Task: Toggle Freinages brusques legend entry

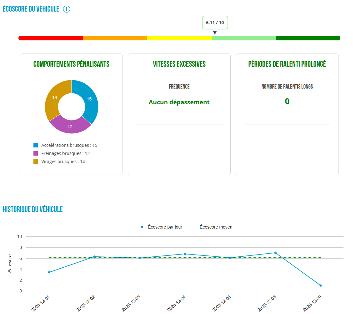Action: [62, 153]
